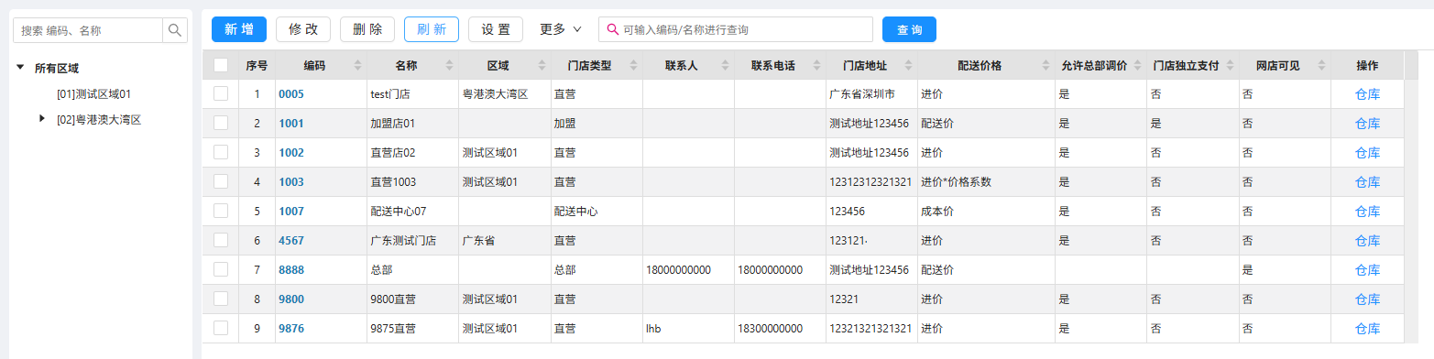This screenshot has height=359, width=1434.
Task: Focus the 可输入编码/名称进行查询 input field
Action: coord(736,29)
